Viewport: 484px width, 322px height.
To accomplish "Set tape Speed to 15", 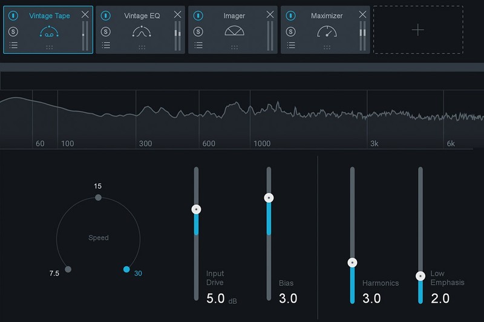I will click(98, 198).
